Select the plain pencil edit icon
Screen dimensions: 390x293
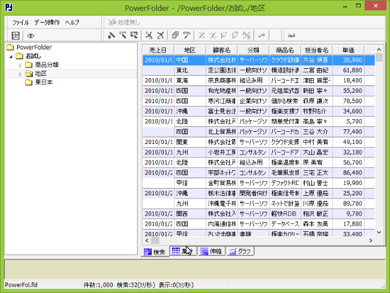tap(112, 35)
